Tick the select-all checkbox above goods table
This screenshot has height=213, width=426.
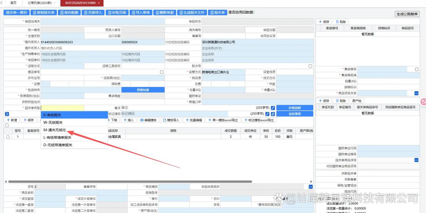tap(7, 125)
